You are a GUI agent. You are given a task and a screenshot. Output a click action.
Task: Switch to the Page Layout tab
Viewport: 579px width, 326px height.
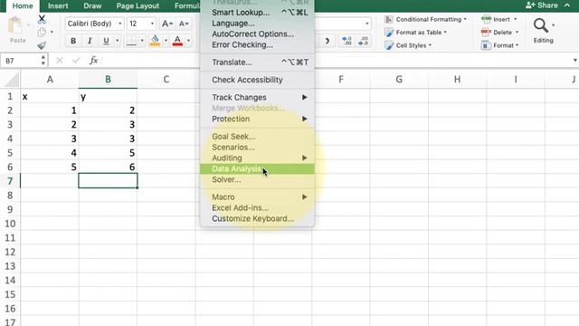138,6
